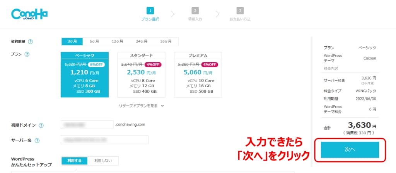Click the 2,530 円/月 price
The height and width of the screenshot is (173, 396).
tap(141, 73)
